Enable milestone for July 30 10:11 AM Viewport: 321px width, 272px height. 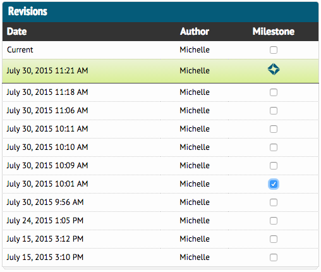[274, 129]
